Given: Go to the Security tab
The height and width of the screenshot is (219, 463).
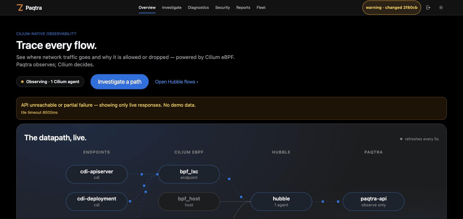Looking at the screenshot, I should (222, 8).
